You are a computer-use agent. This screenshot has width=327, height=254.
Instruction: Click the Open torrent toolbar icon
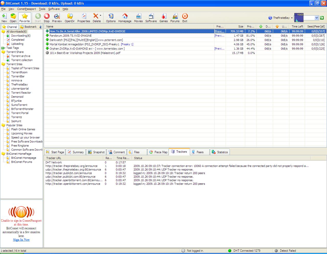(x=13, y=18)
